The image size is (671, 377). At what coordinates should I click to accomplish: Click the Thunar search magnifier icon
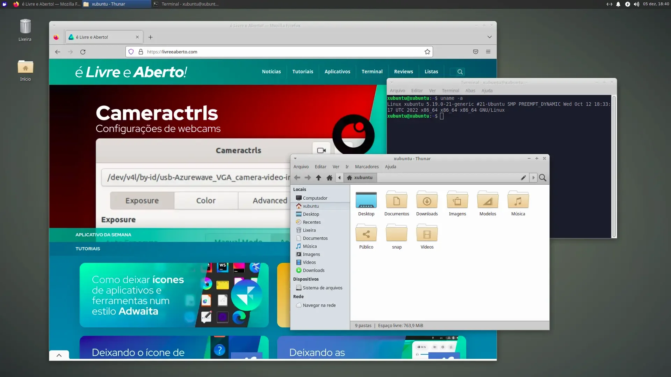point(542,178)
